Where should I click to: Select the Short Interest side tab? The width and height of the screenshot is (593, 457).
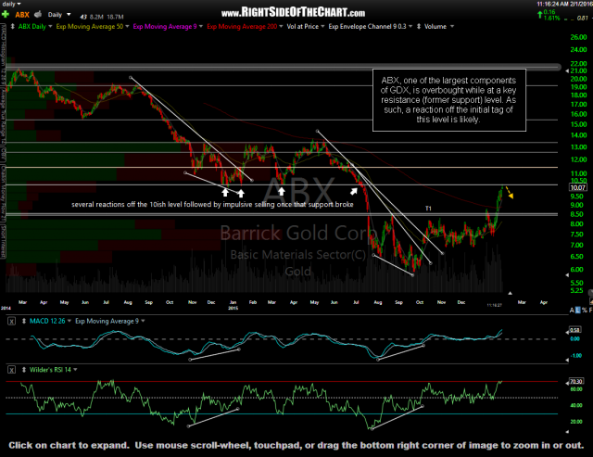pyautogui.click(x=3, y=241)
